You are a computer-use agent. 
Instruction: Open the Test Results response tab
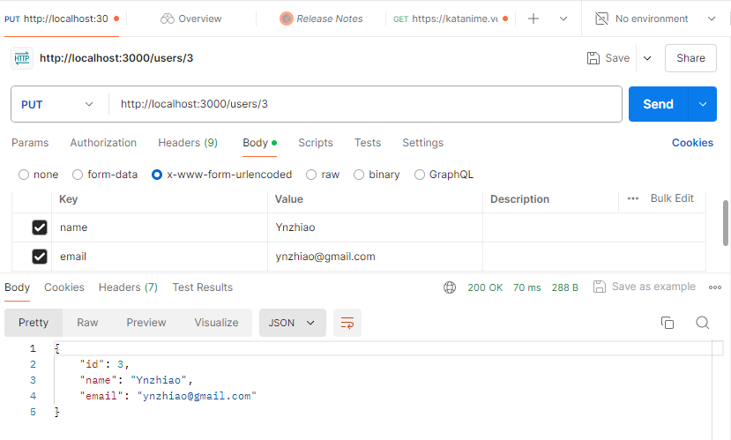tap(203, 287)
